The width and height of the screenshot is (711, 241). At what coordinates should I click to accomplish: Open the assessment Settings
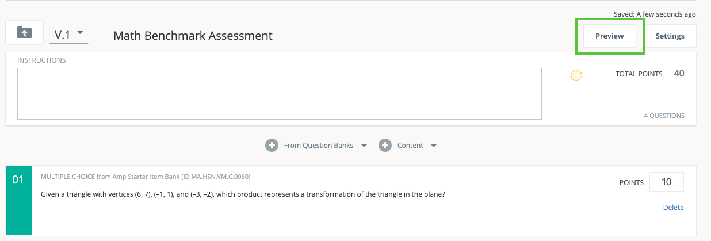click(670, 36)
